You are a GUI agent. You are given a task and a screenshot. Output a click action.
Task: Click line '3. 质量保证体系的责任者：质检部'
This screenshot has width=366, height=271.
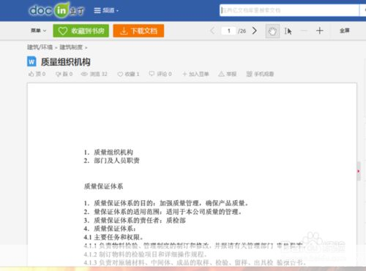[135, 221]
